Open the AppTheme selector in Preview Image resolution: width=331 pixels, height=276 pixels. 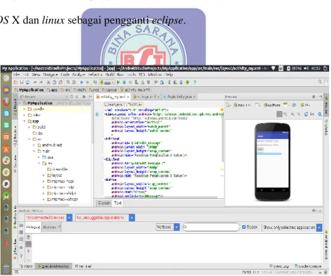[x=272, y=105]
